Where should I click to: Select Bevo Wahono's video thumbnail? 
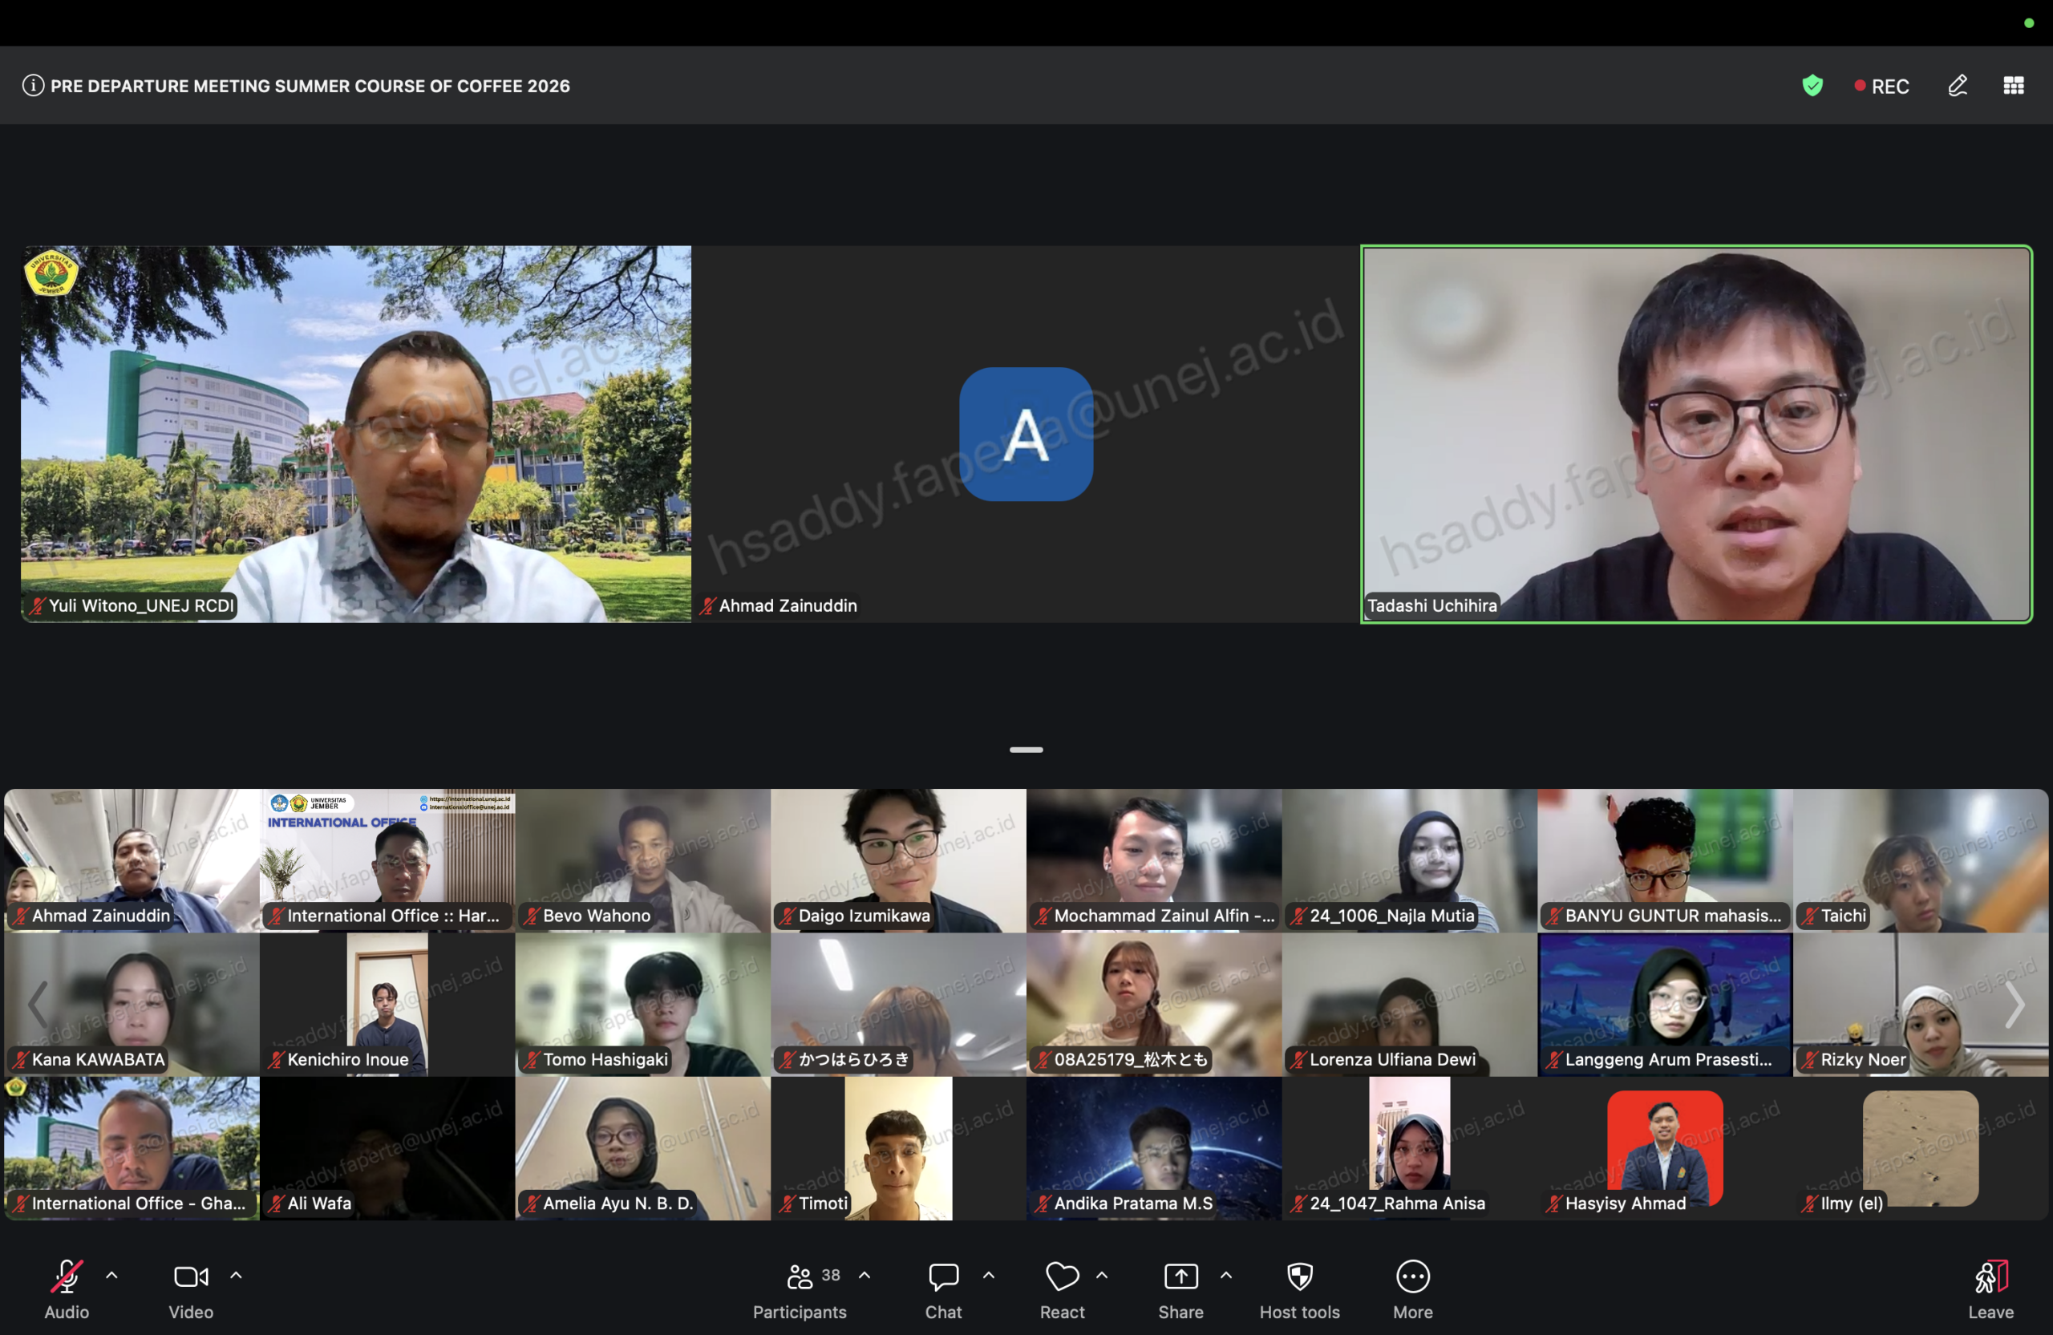point(643,860)
